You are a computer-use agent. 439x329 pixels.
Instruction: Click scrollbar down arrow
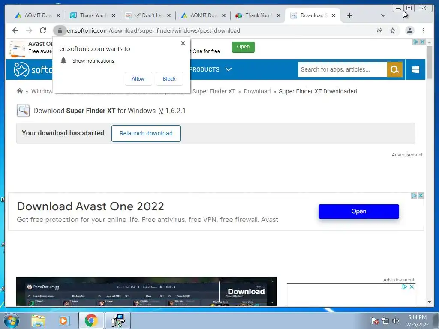[x=429, y=302]
